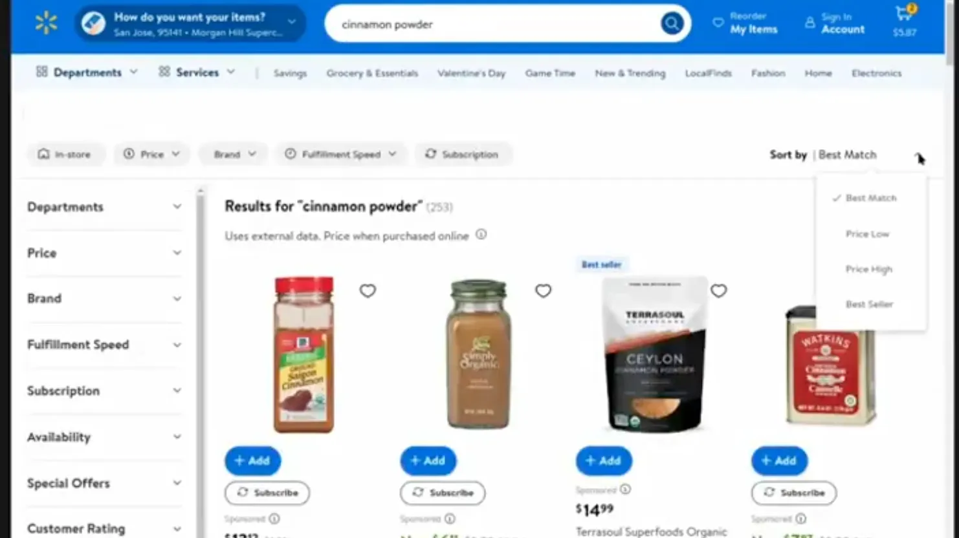Open the Price filter chip dropdown

pyautogui.click(x=151, y=154)
